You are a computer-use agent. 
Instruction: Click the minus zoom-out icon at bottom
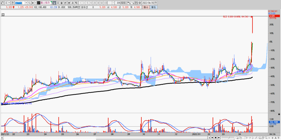click(269, 138)
